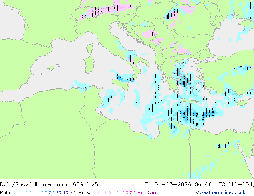Click Snow legend value 40
This screenshot has width=254, height=196.
(x=146, y=193)
